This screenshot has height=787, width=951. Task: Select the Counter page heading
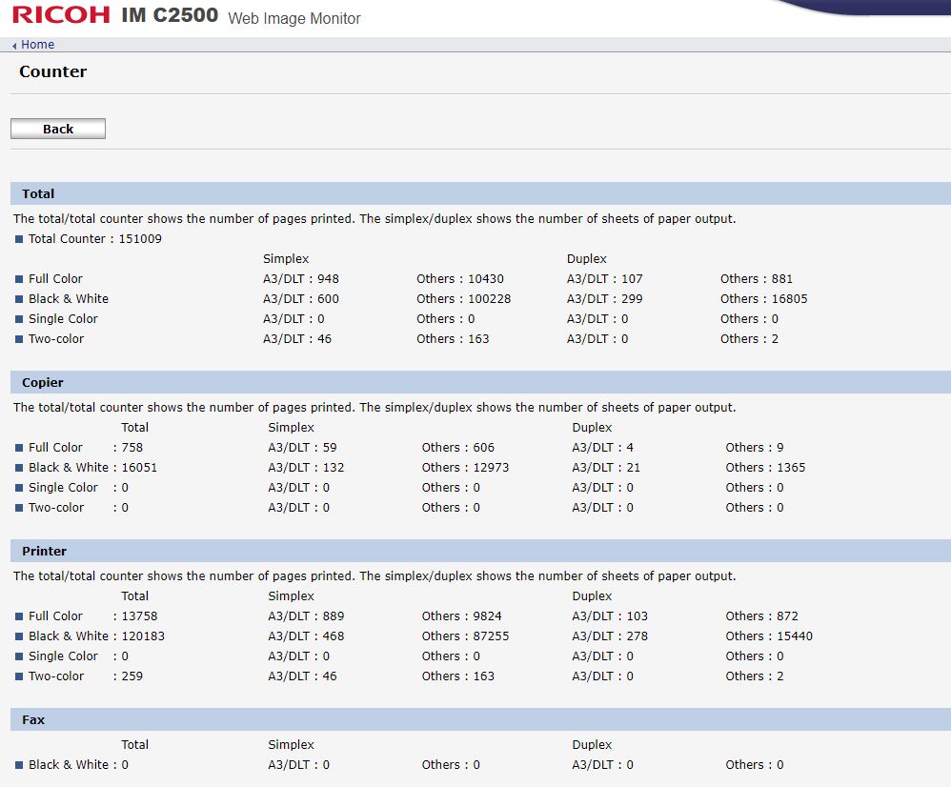click(52, 71)
